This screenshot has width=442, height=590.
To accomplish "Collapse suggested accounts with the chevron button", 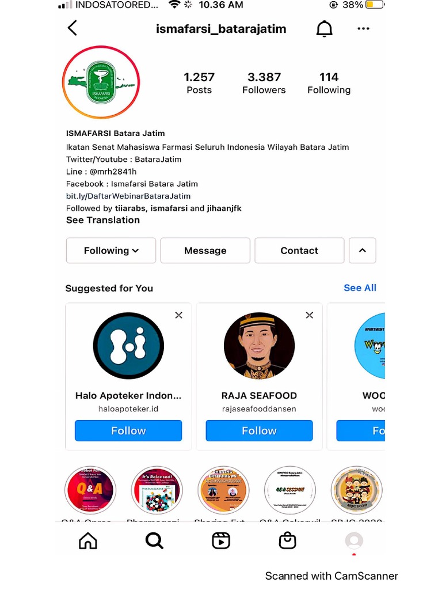I will click(363, 251).
